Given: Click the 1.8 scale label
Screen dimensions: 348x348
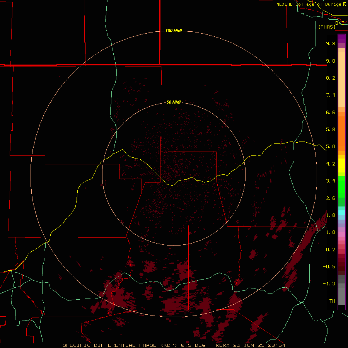Looking at the screenshot, I should 331,215.
